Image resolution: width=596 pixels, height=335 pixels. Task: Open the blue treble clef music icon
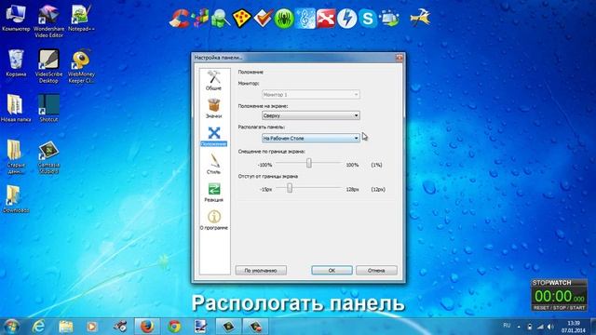tap(305, 19)
